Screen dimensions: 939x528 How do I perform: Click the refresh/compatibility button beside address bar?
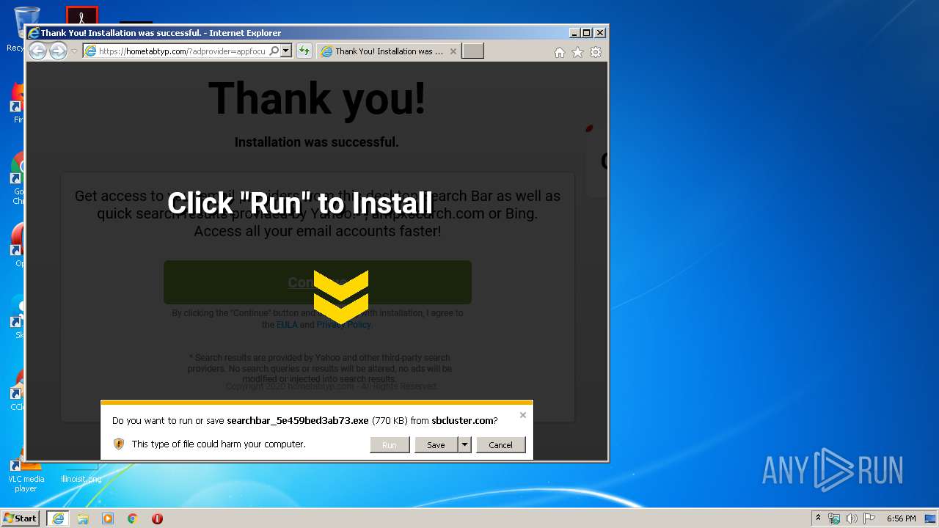(304, 51)
